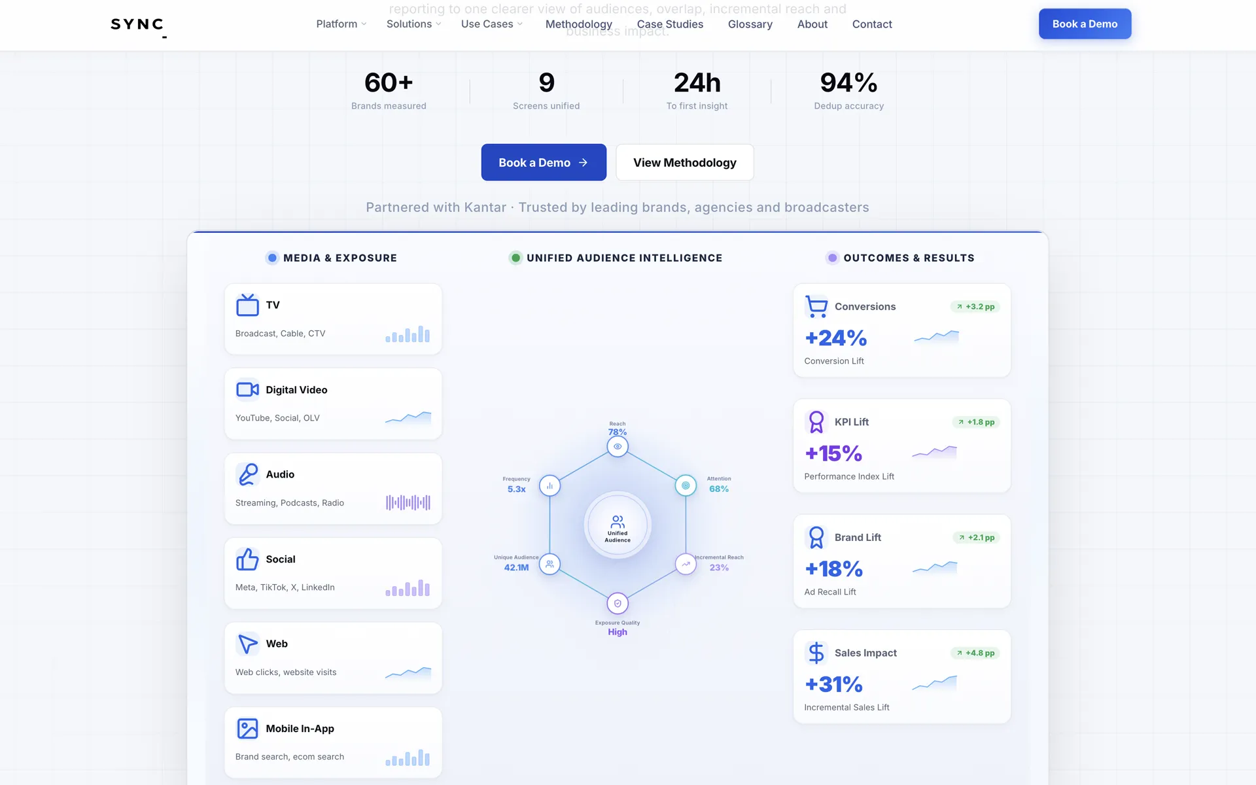Click the Unified Audience Intelligence green dot

(515, 258)
